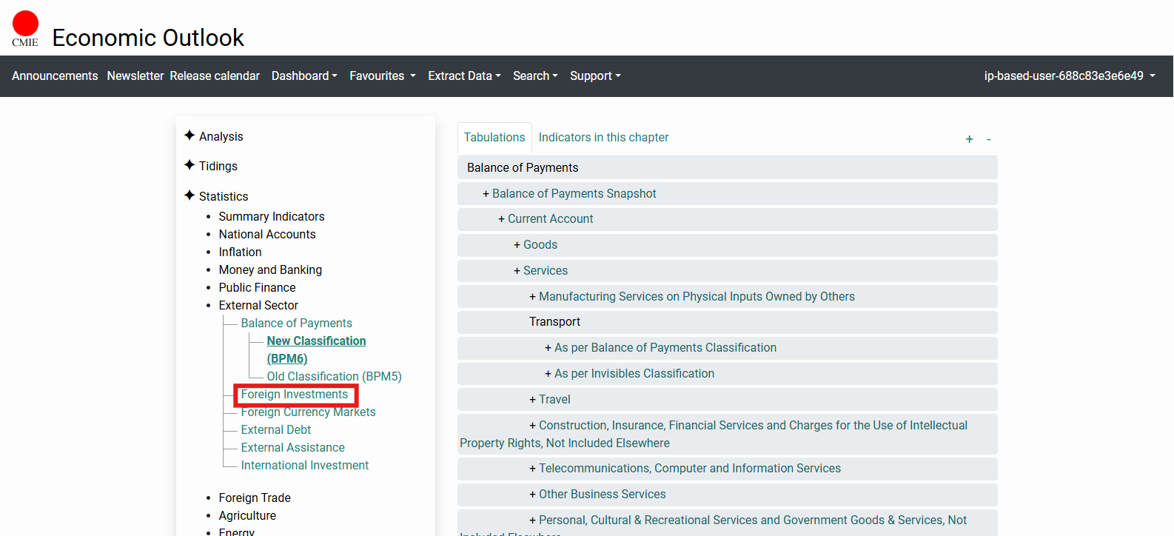Select the Tabulations tab
This screenshot has width=1174, height=536.
click(x=494, y=138)
